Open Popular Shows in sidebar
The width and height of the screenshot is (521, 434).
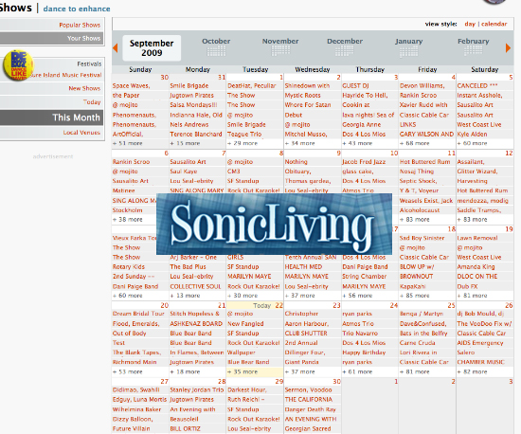(80, 25)
